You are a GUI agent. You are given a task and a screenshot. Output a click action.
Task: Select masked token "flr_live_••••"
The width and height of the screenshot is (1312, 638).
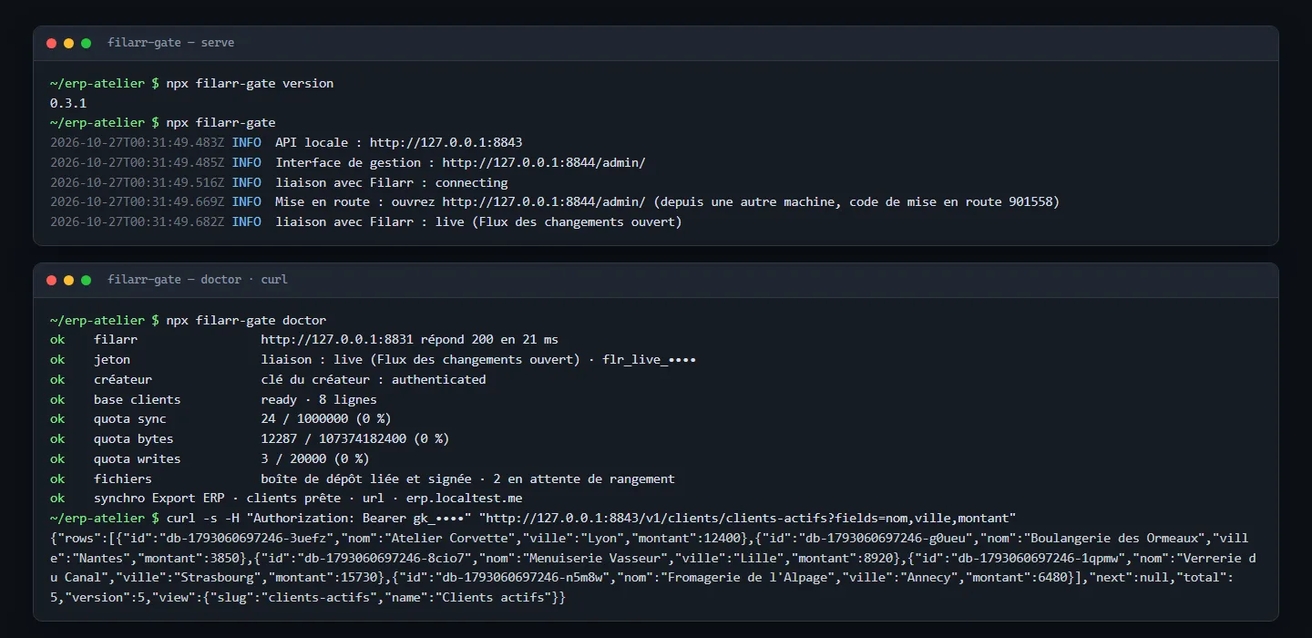click(x=650, y=359)
